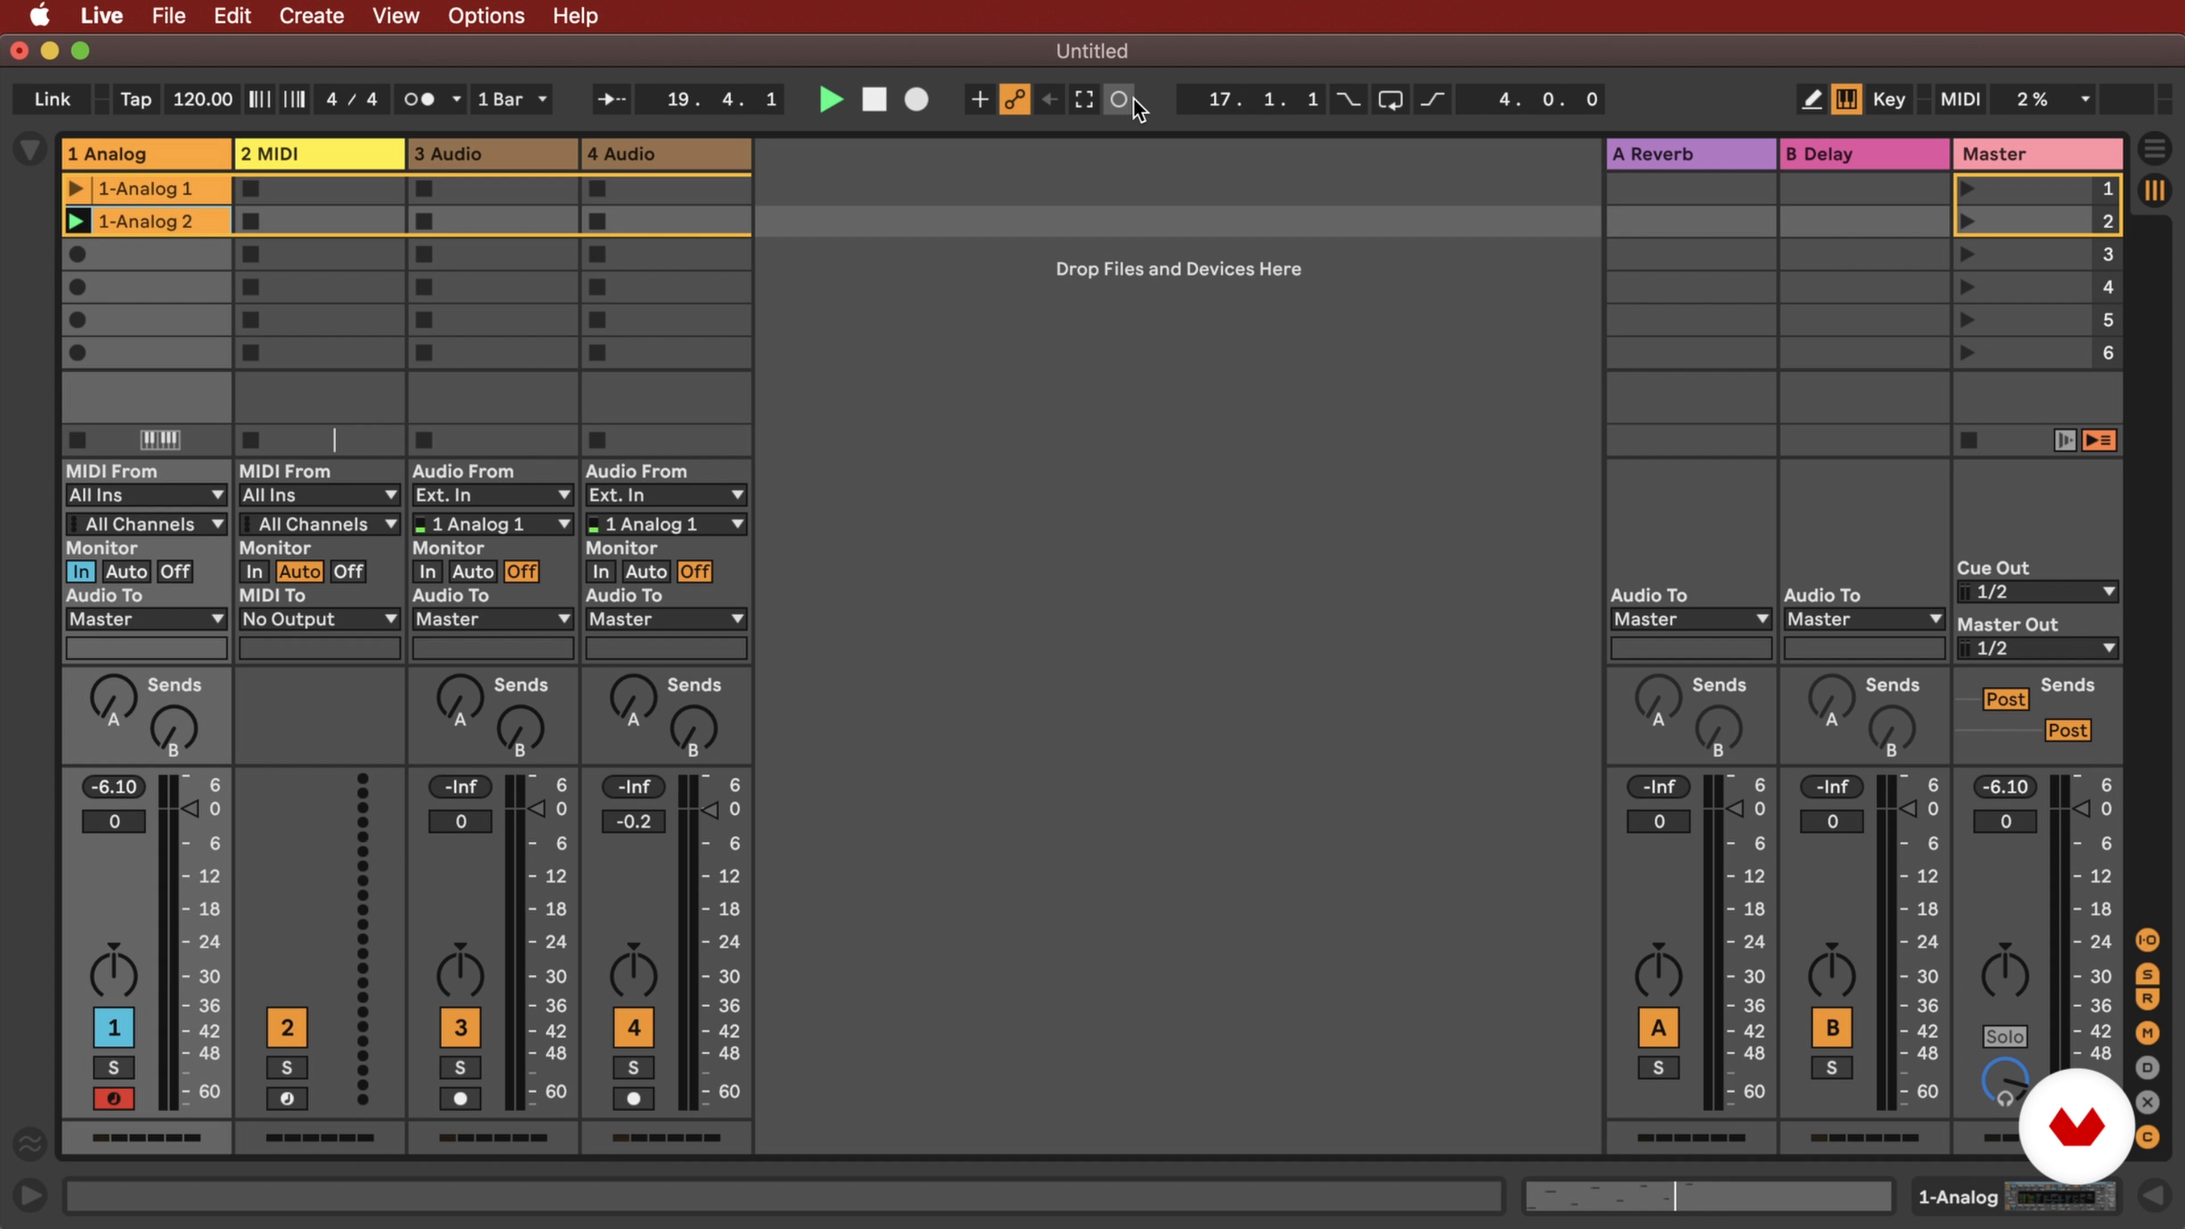
Task: Switch to Arrangement View icon
Action: click(x=2154, y=150)
